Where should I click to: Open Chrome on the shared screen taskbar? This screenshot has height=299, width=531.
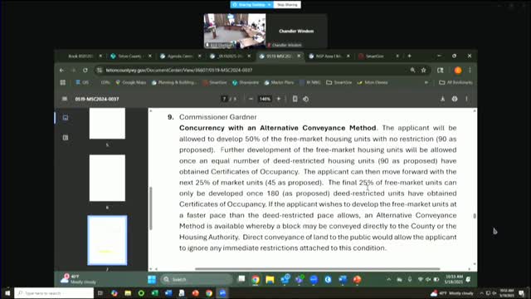click(x=256, y=279)
